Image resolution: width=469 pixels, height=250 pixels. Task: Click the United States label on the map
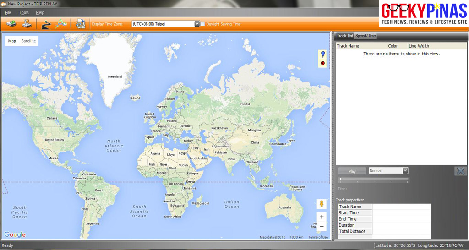click(54, 140)
